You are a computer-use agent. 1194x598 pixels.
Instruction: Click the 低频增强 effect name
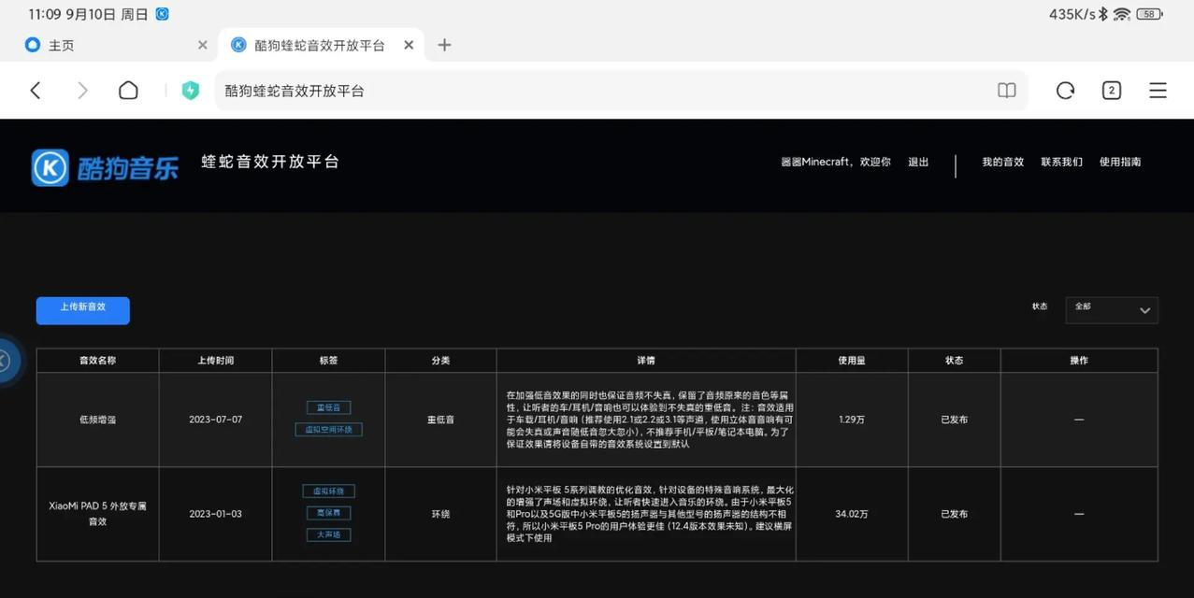(97, 420)
